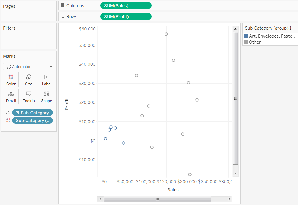Viewport: 298px width, 205px height.
Task: Open the Detail marks card
Action: pos(11,96)
